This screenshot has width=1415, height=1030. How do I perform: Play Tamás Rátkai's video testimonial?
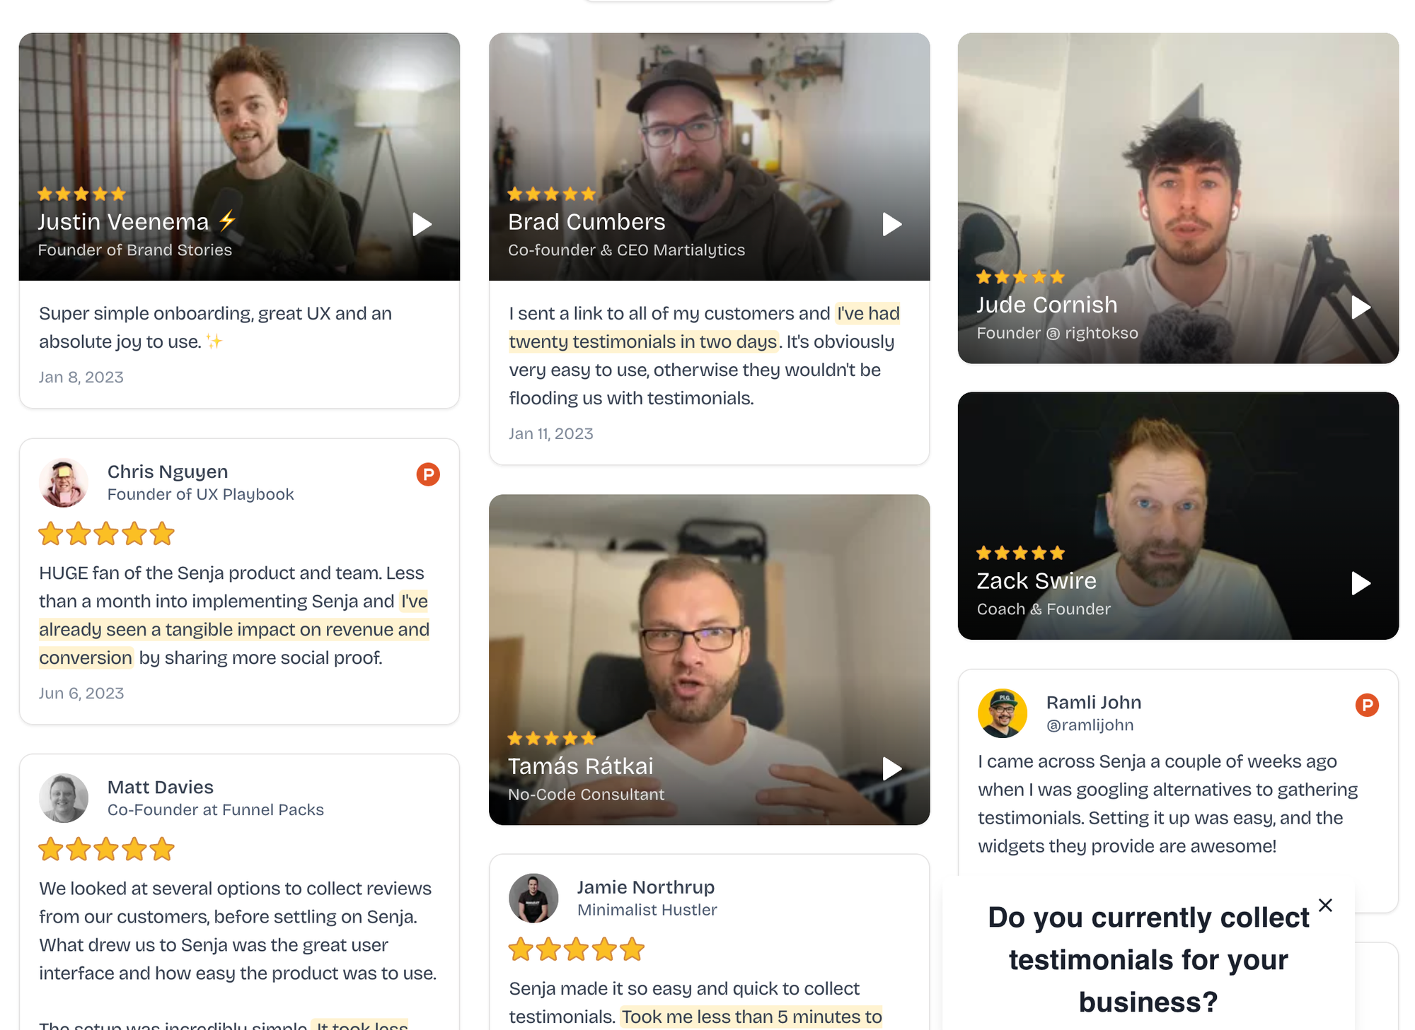(891, 768)
